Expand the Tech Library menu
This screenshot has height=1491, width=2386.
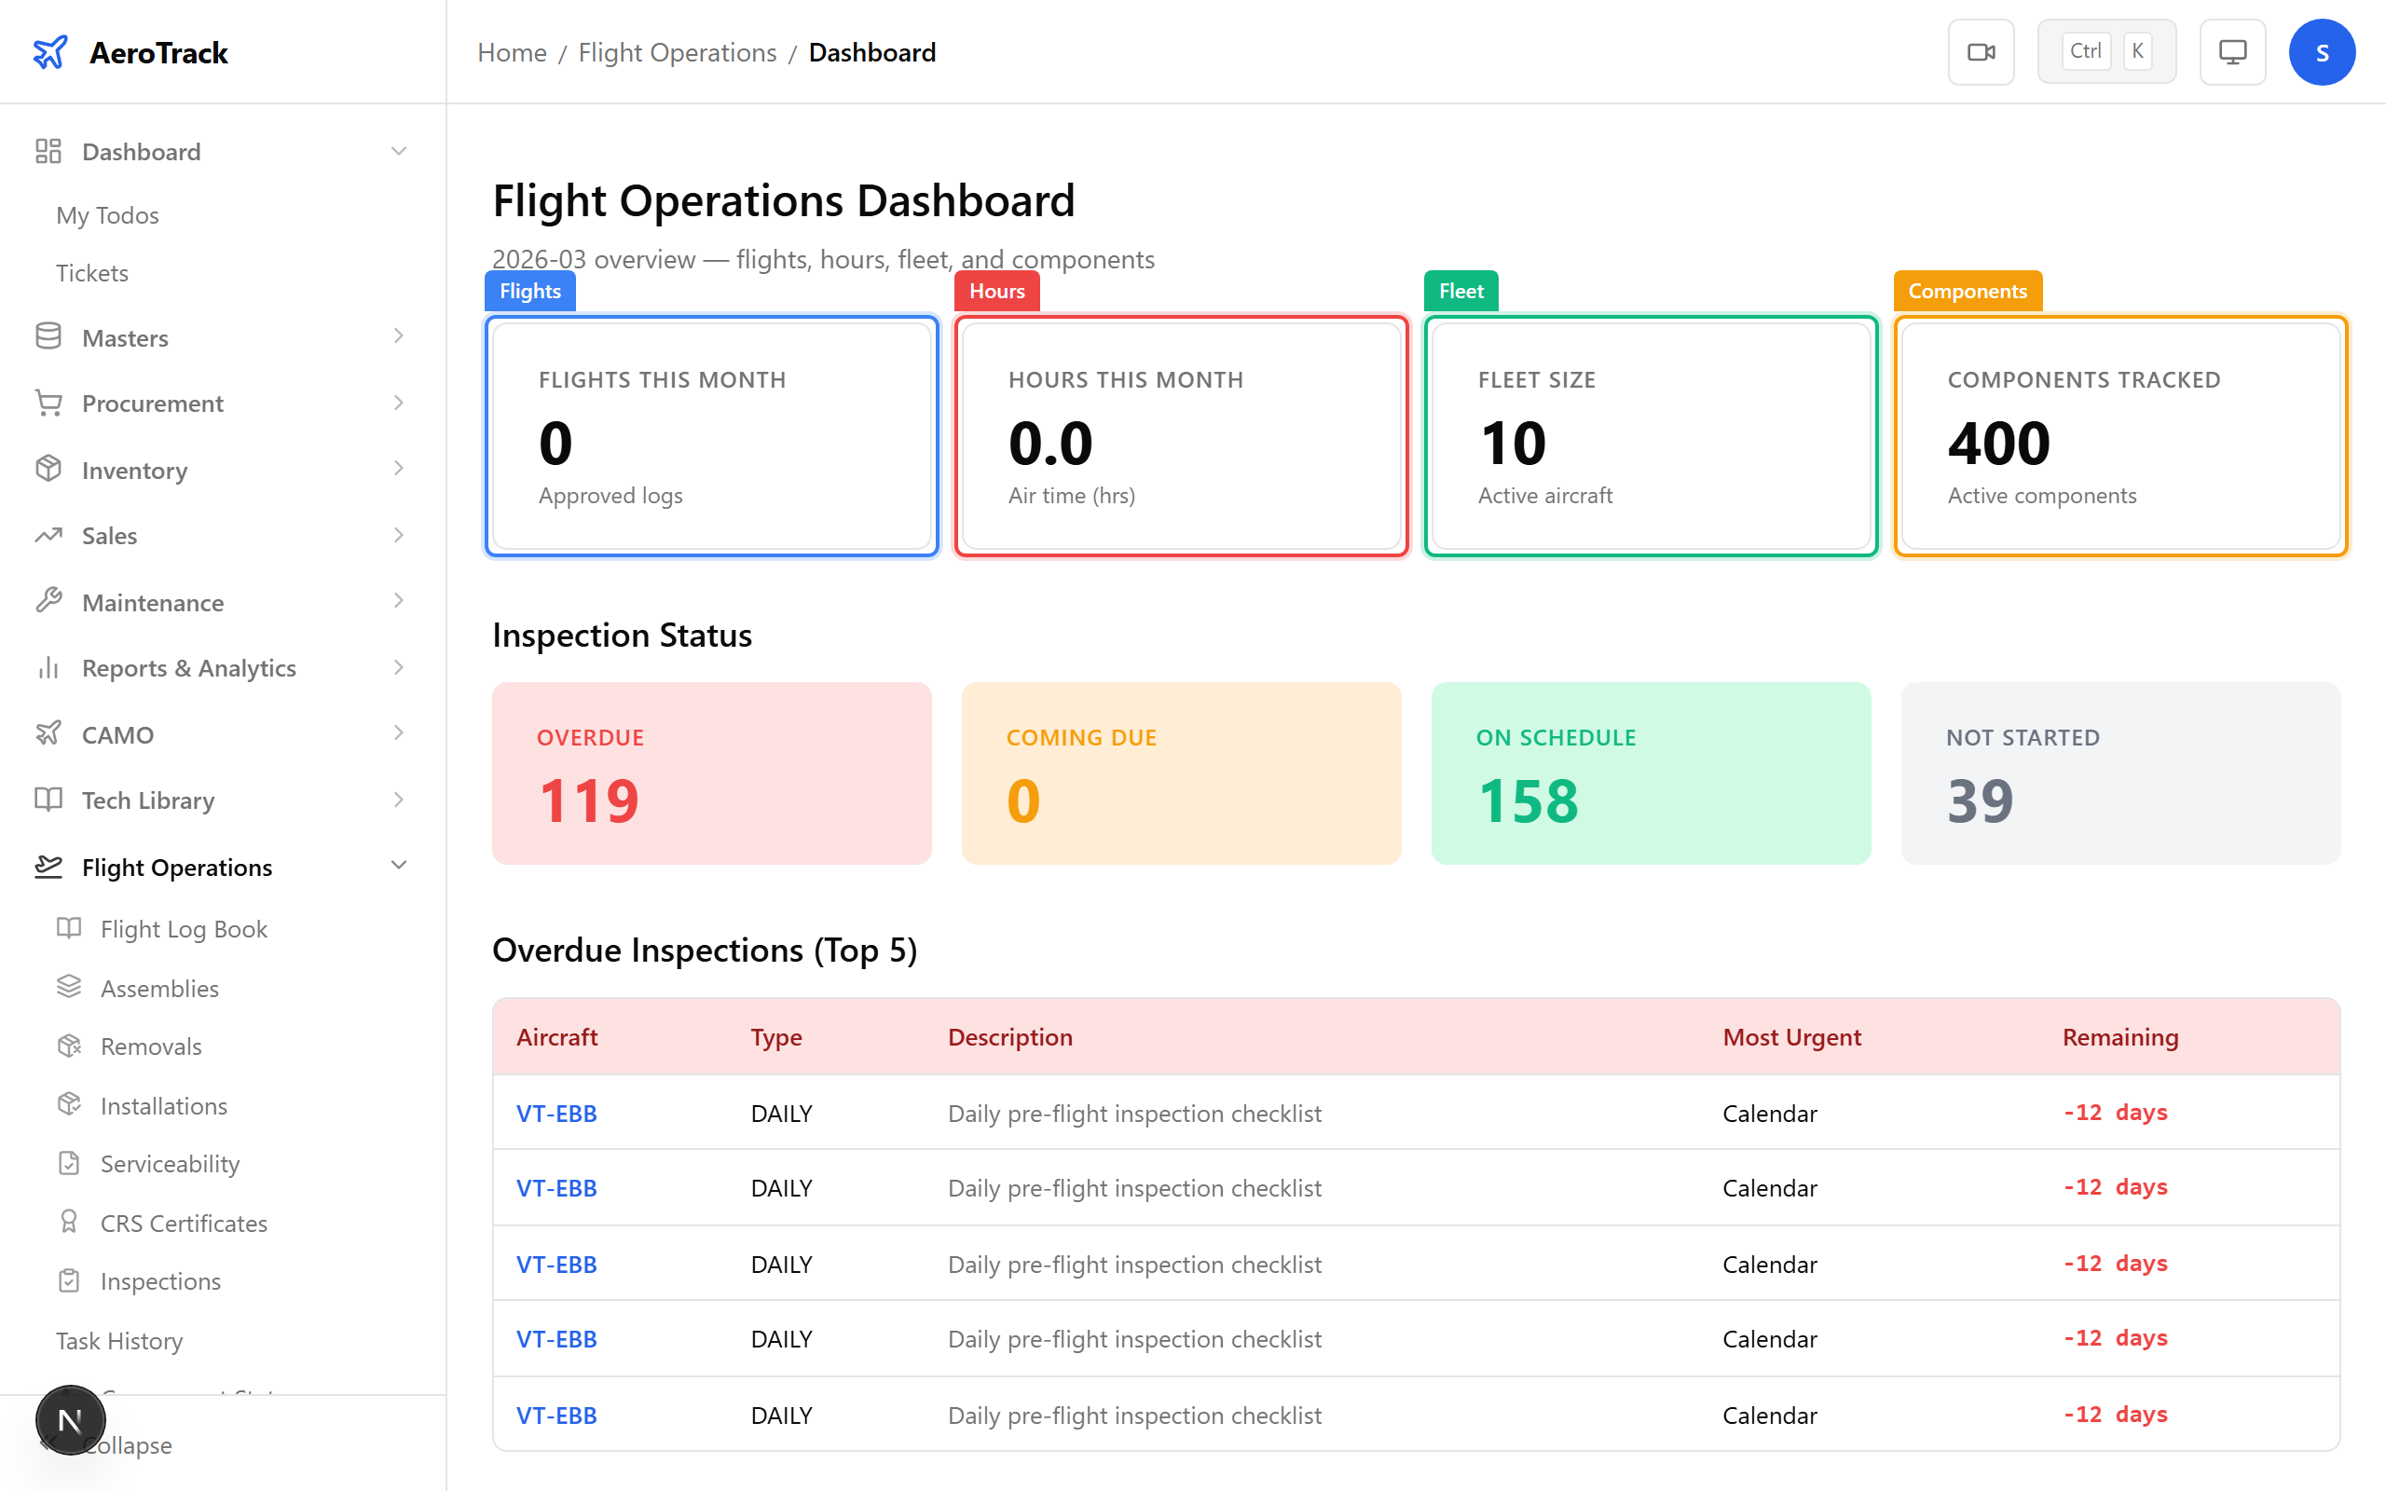point(398,800)
